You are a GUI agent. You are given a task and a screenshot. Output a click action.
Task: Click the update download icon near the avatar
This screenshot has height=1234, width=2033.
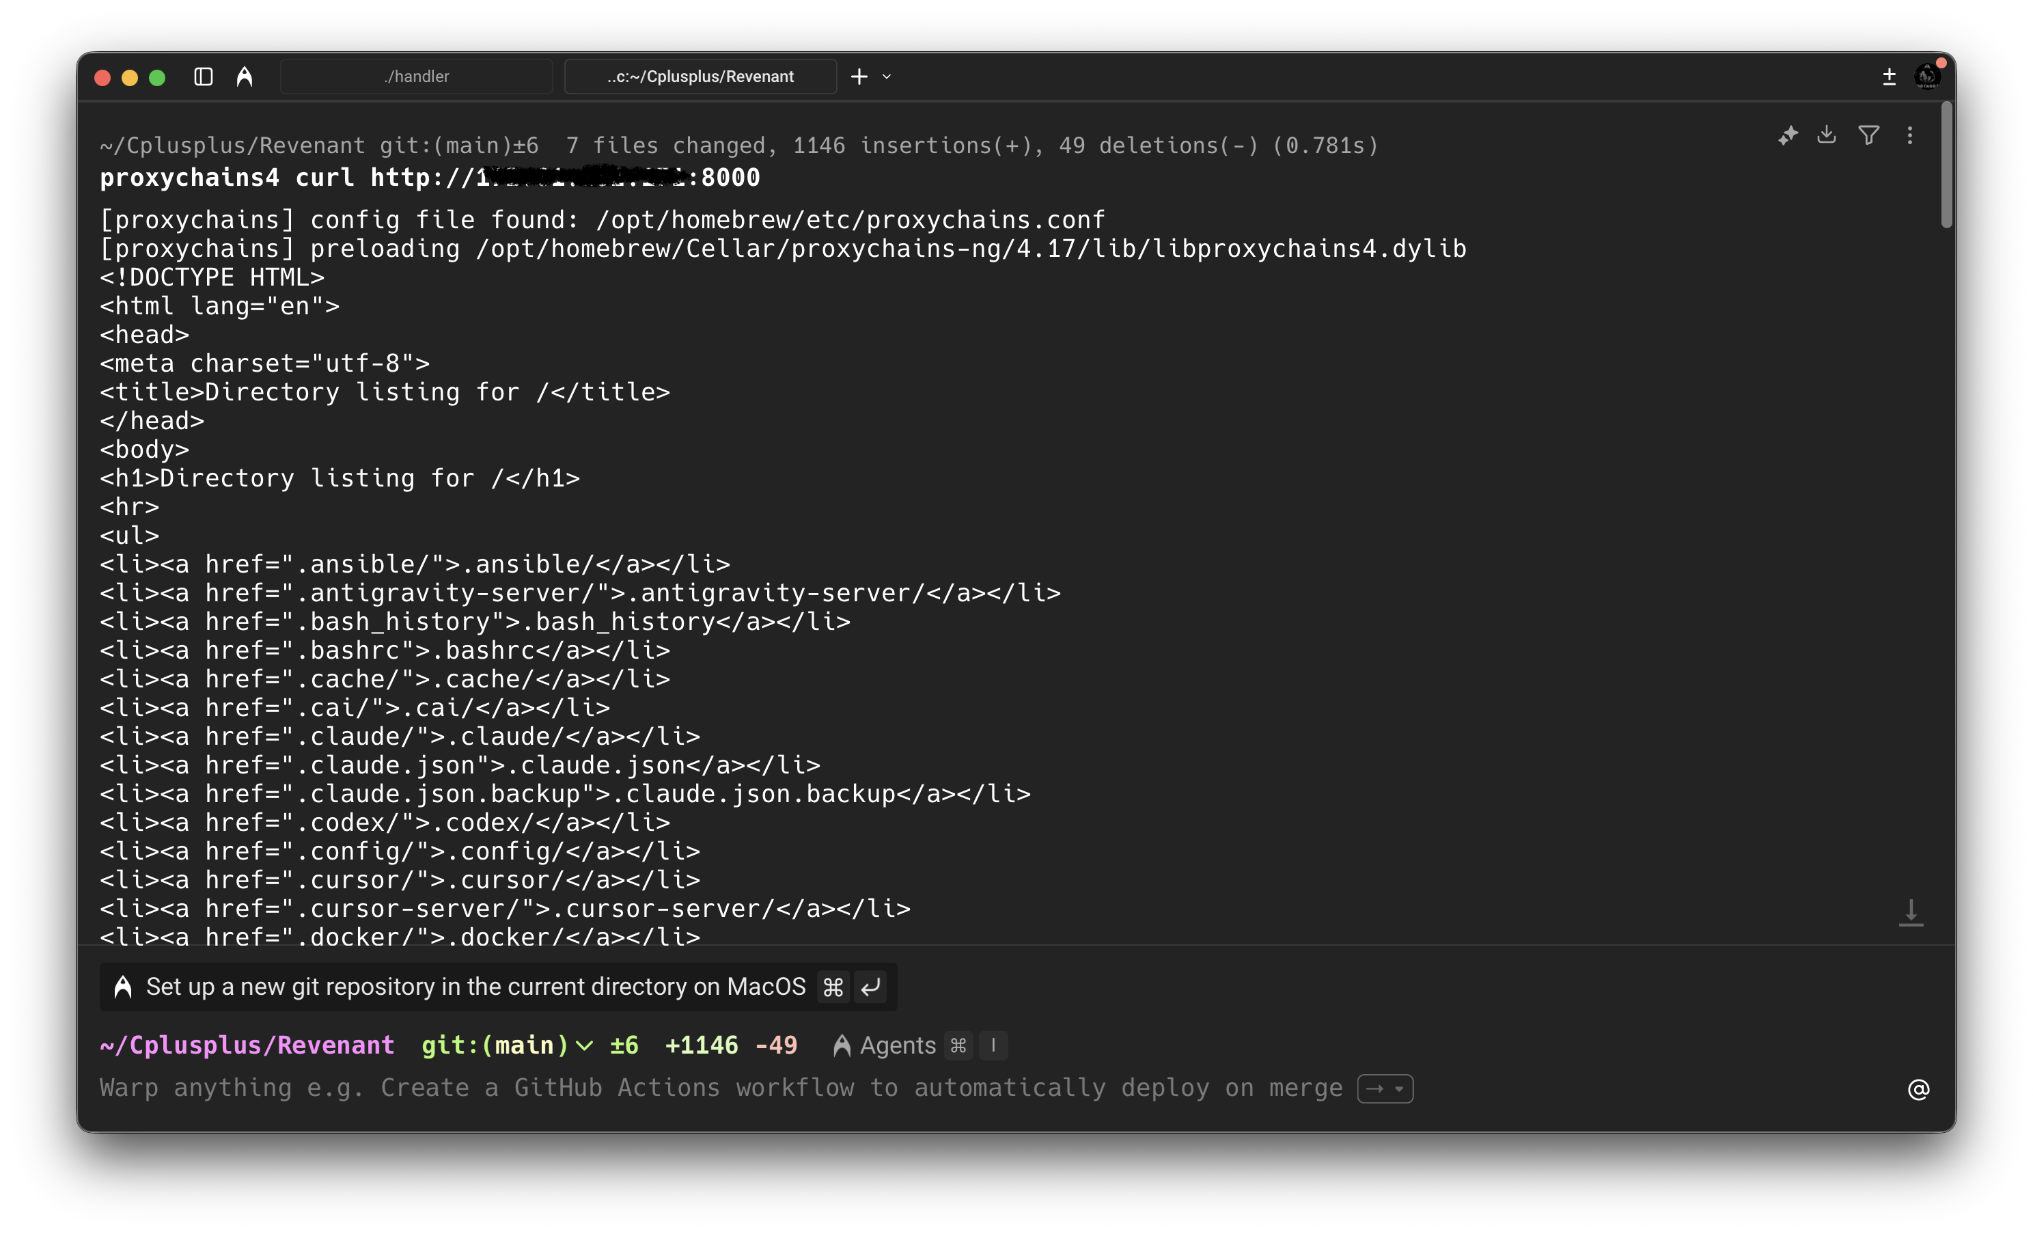pyautogui.click(x=1890, y=75)
